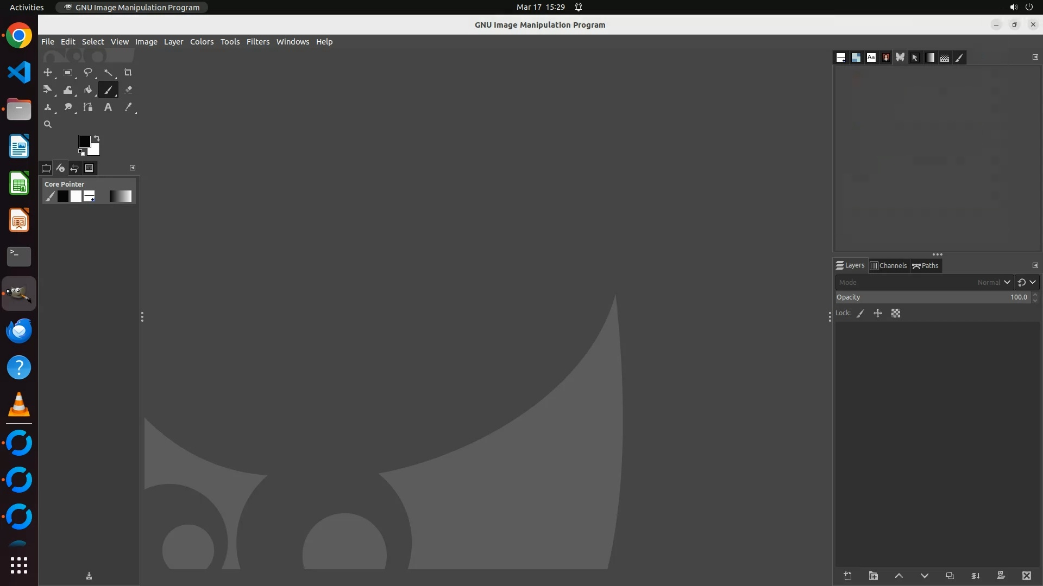The width and height of the screenshot is (1043, 586).
Task: Swap foreground and background colors arrow
Action: pos(97,138)
